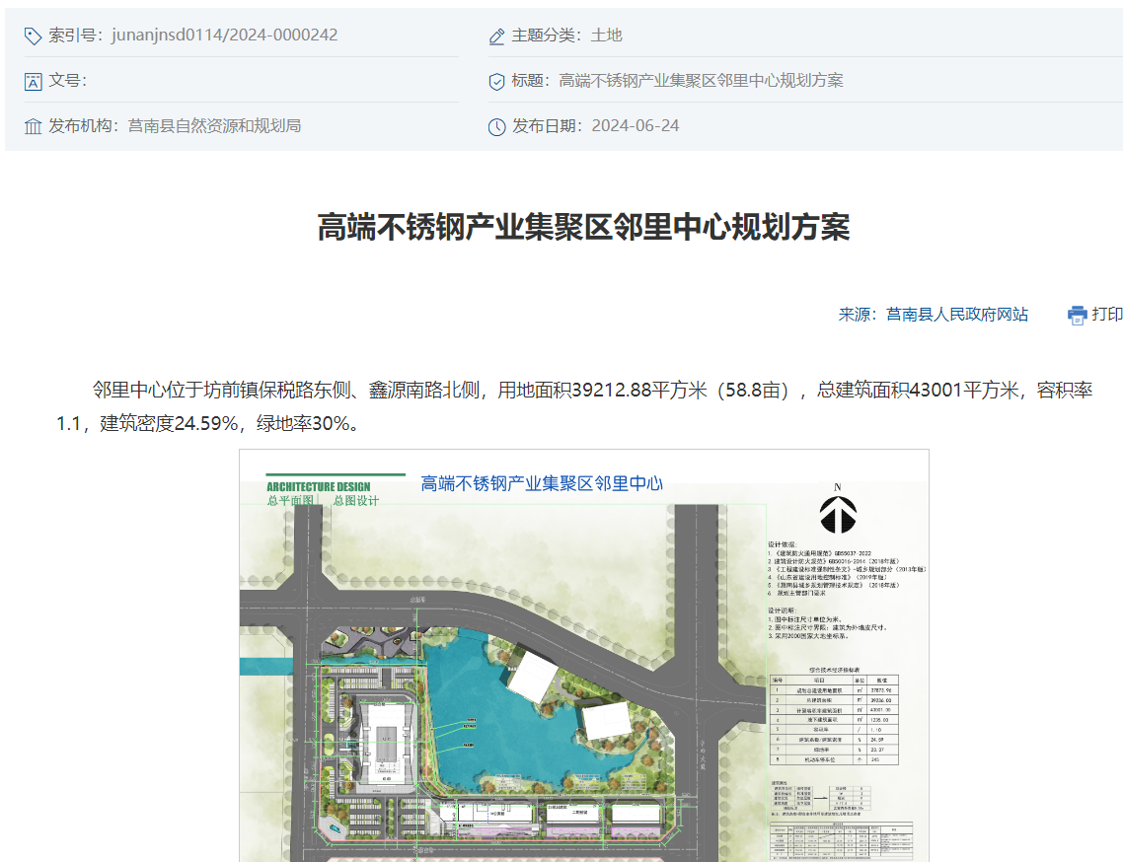
Task: Click the document icon next to 文号
Action: pyautogui.click(x=33, y=81)
